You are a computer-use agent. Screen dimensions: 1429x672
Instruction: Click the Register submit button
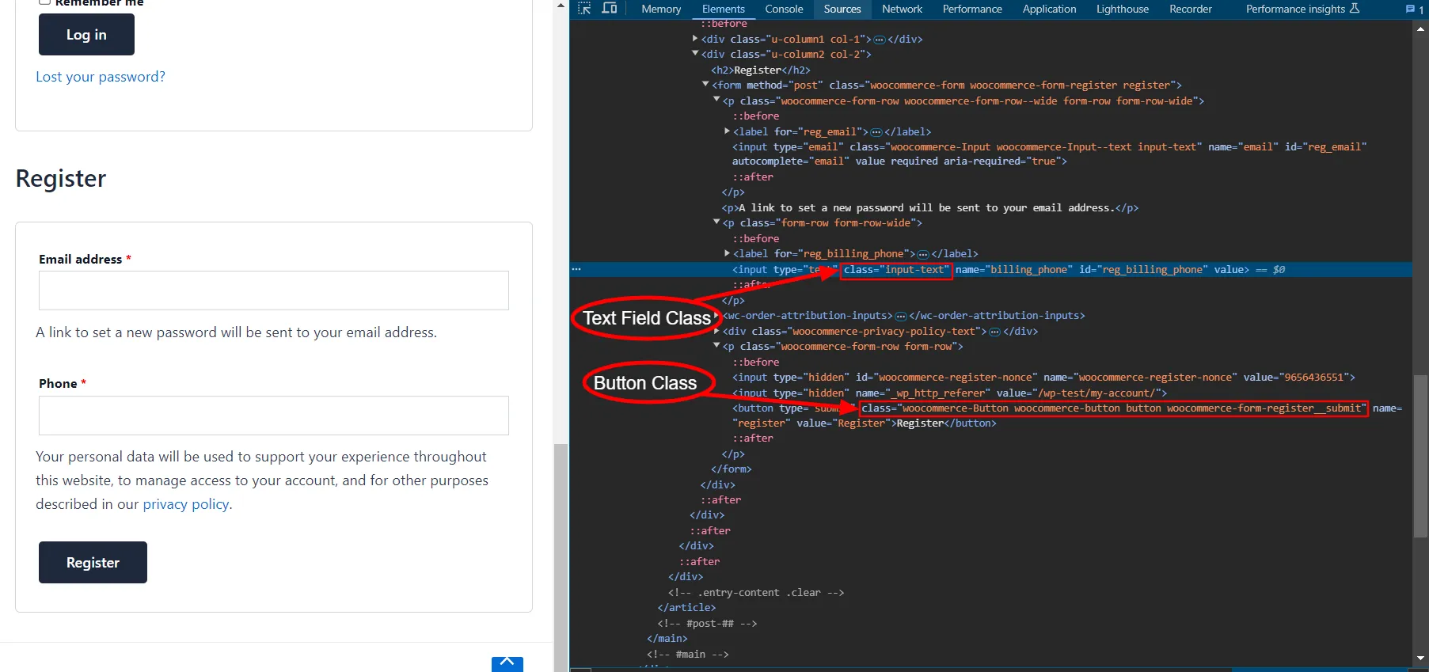tap(93, 563)
